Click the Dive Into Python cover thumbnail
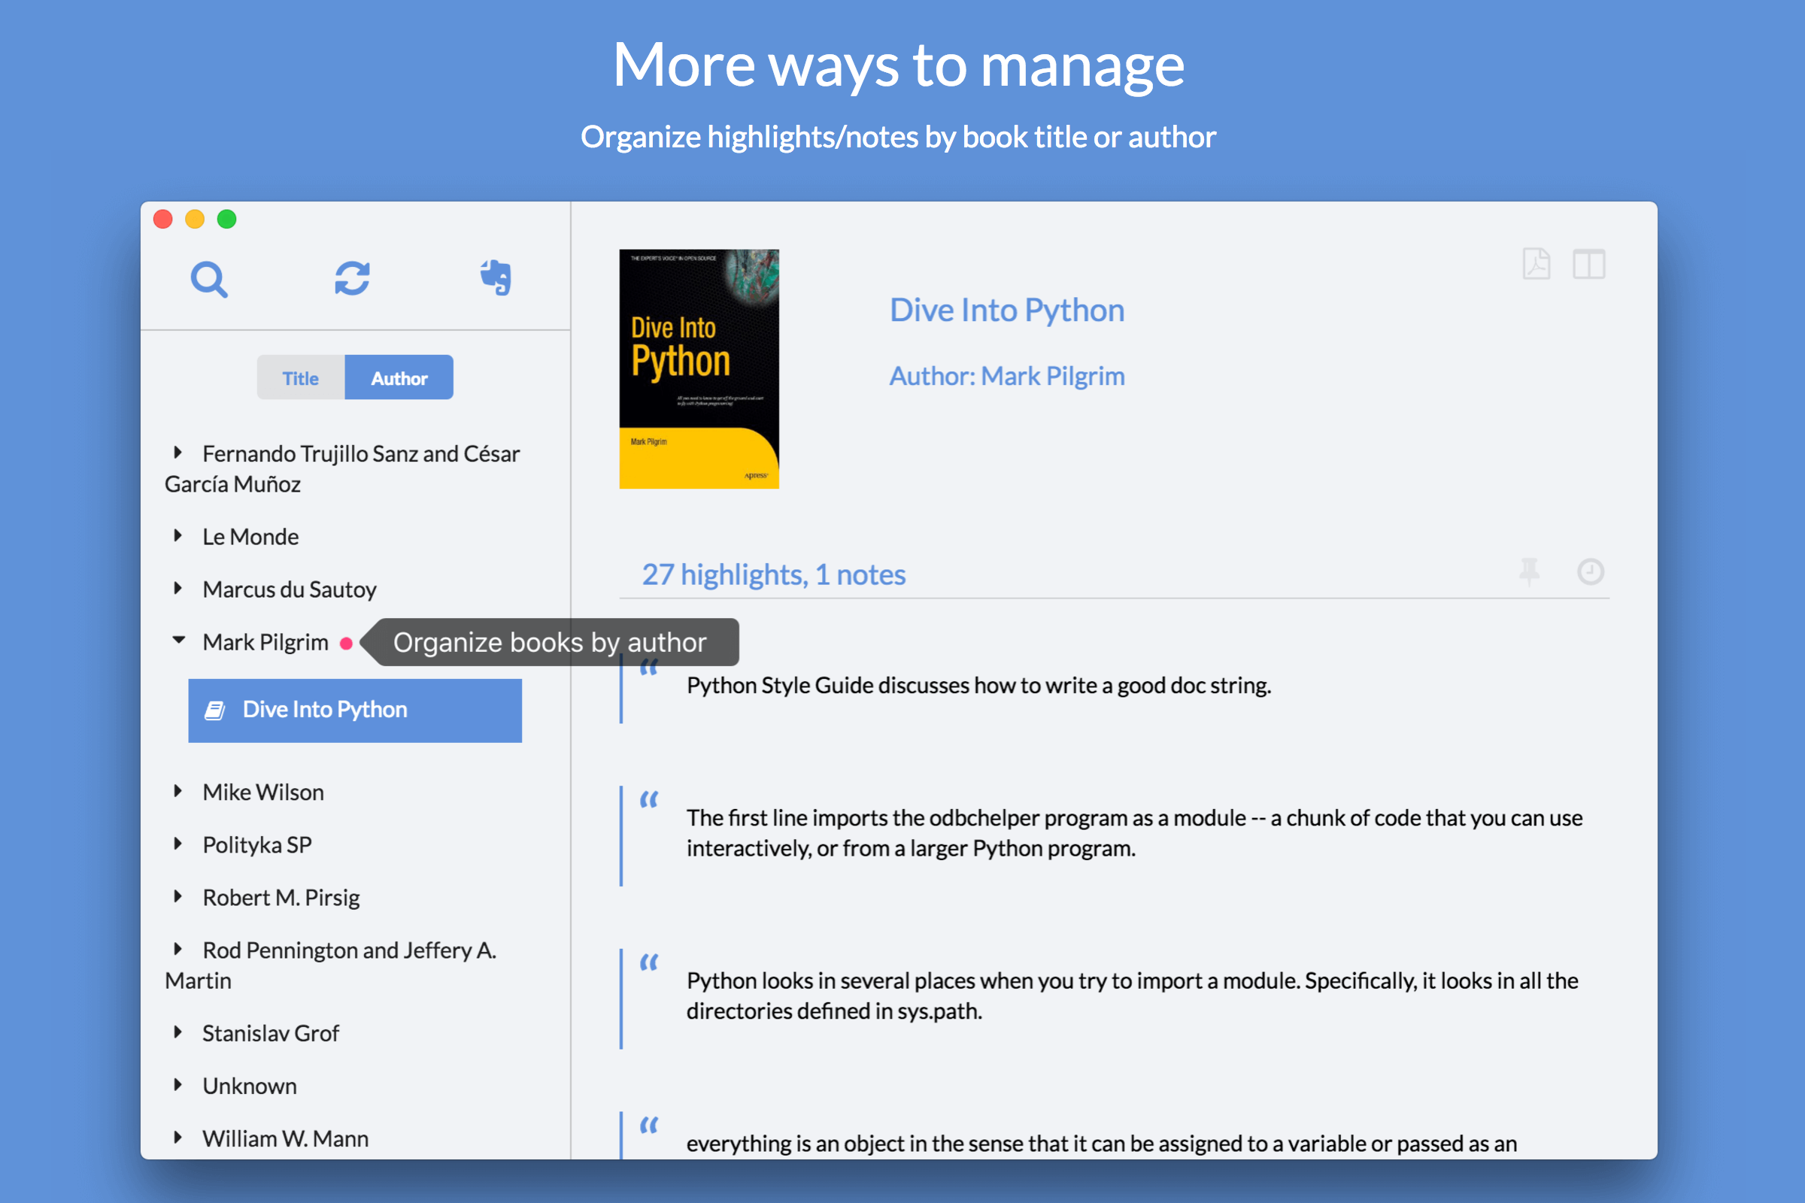1805x1203 pixels. (699, 368)
